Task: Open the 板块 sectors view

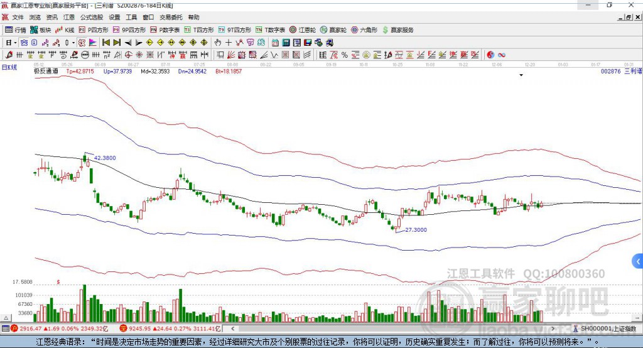Action: [41, 30]
